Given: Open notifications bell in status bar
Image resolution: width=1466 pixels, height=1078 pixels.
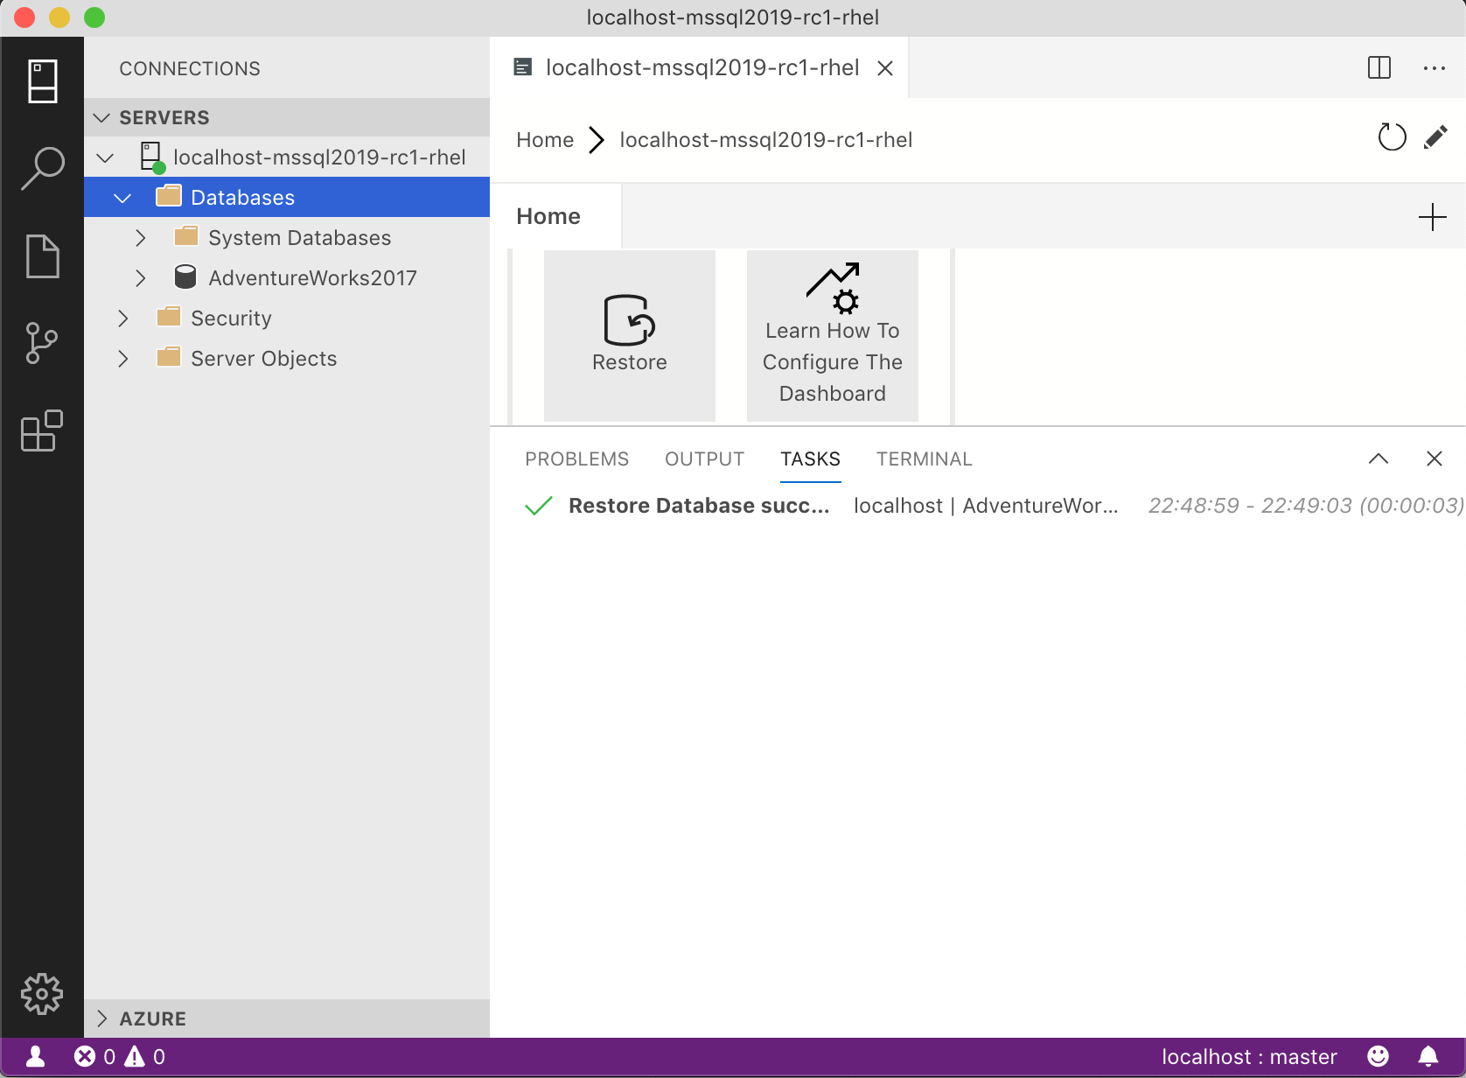Looking at the screenshot, I should (1428, 1057).
